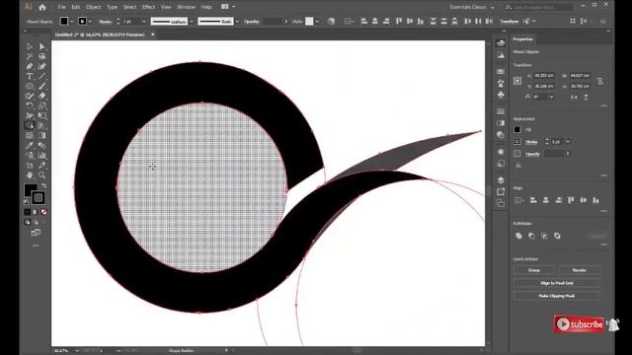The height and width of the screenshot is (355, 632).
Task: Expand Opacity arrow in Properties Appearance
Action: pyautogui.click(x=568, y=154)
